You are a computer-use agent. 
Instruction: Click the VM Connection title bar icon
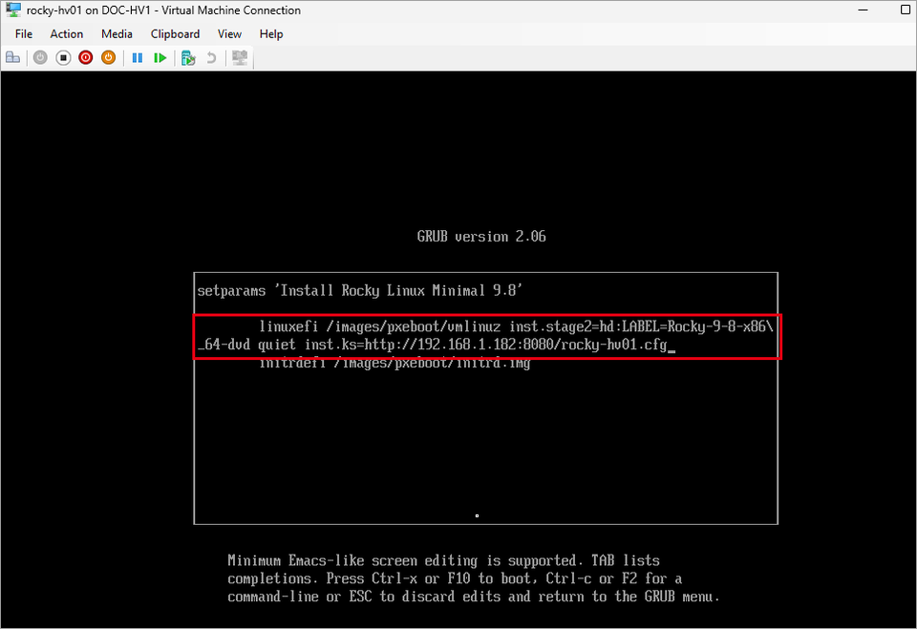(x=12, y=10)
